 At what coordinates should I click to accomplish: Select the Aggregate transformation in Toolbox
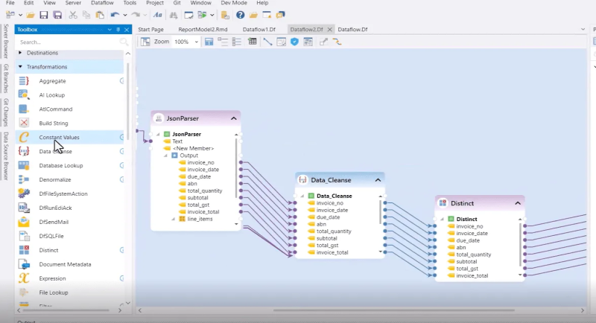(52, 80)
